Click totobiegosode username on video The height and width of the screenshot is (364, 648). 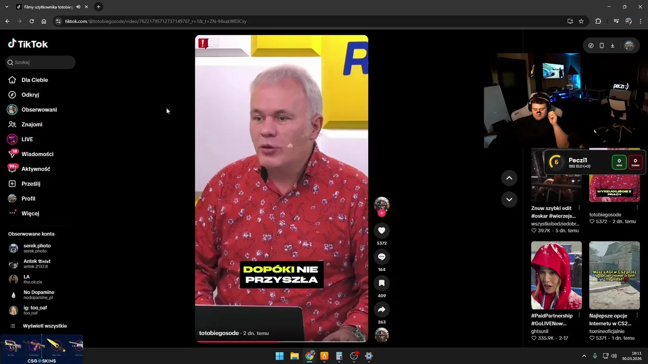point(219,333)
